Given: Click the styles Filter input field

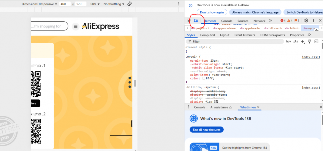Looking at the screenshot, I should [x=235, y=41].
